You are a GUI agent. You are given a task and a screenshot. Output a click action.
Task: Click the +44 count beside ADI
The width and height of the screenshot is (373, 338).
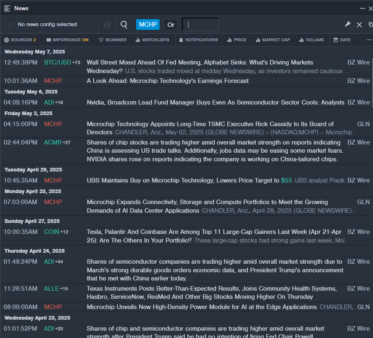59,262
